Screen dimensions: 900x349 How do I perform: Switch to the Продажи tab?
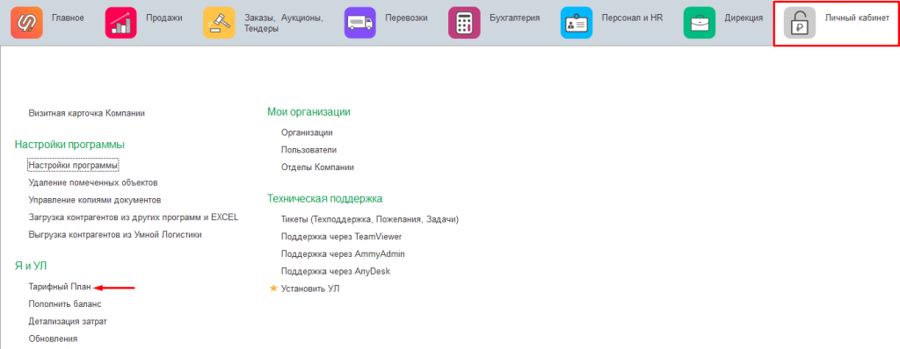tap(164, 18)
